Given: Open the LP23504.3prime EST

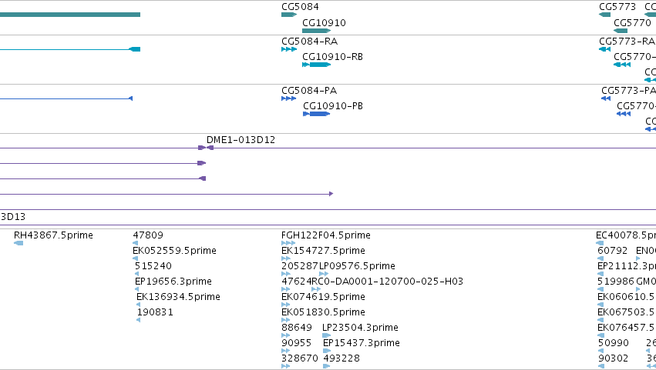Looking at the screenshot, I should point(360,328).
